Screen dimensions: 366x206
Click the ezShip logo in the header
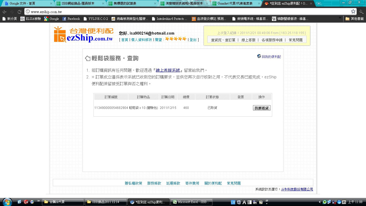click(83, 34)
